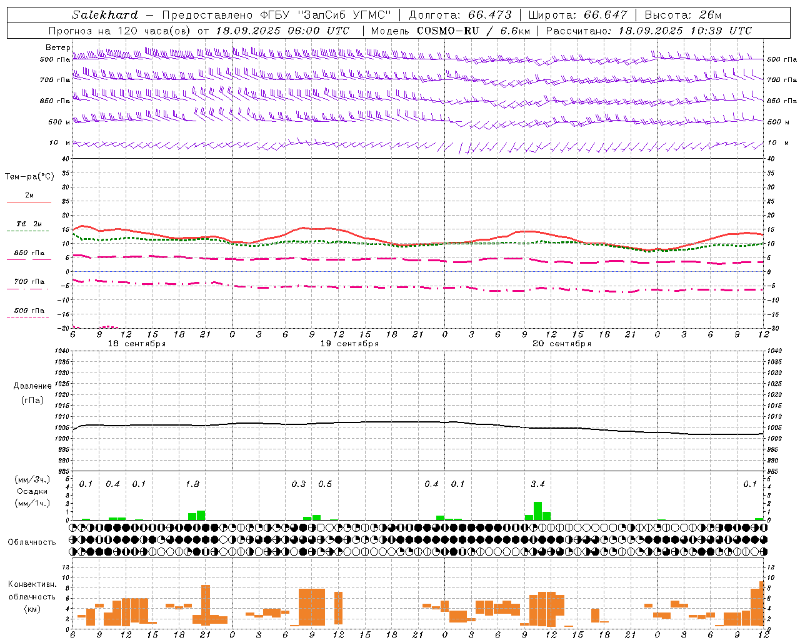Click the elevation text Высота: 26м

pyautogui.click(x=682, y=15)
